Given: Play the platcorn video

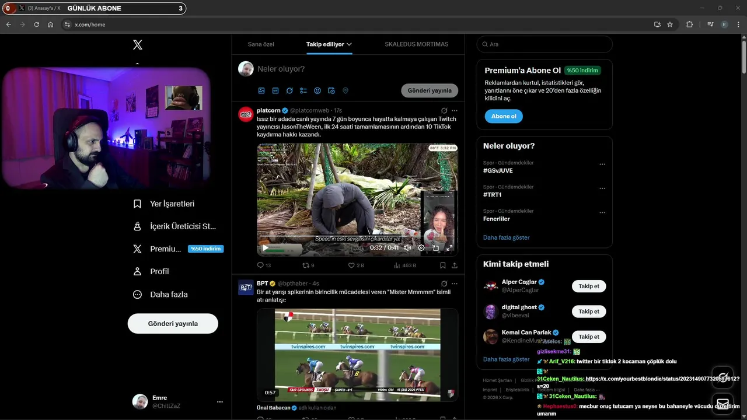Looking at the screenshot, I should coord(266,248).
